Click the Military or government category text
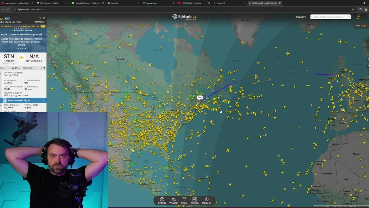Image resolution: width=369 pixels, height=208 pixels. coord(16,95)
